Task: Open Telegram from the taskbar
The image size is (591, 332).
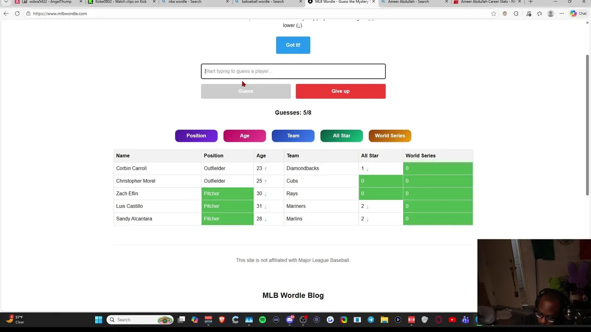Action: click(x=371, y=320)
